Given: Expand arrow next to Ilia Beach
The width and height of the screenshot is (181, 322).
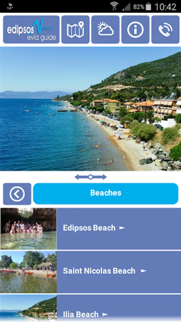Looking at the screenshot, I should pos(105,314).
